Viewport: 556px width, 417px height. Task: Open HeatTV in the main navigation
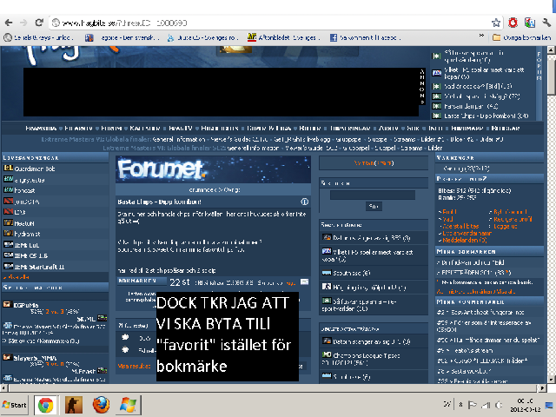pos(181,128)
